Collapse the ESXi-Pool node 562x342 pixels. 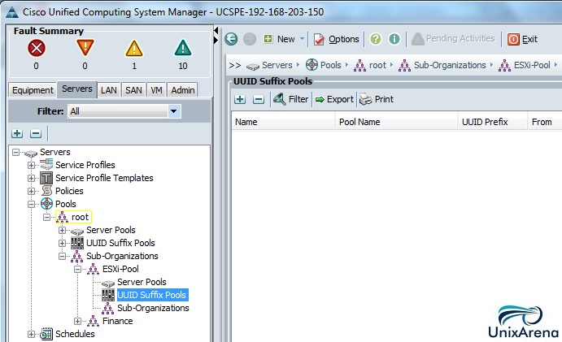77,269
